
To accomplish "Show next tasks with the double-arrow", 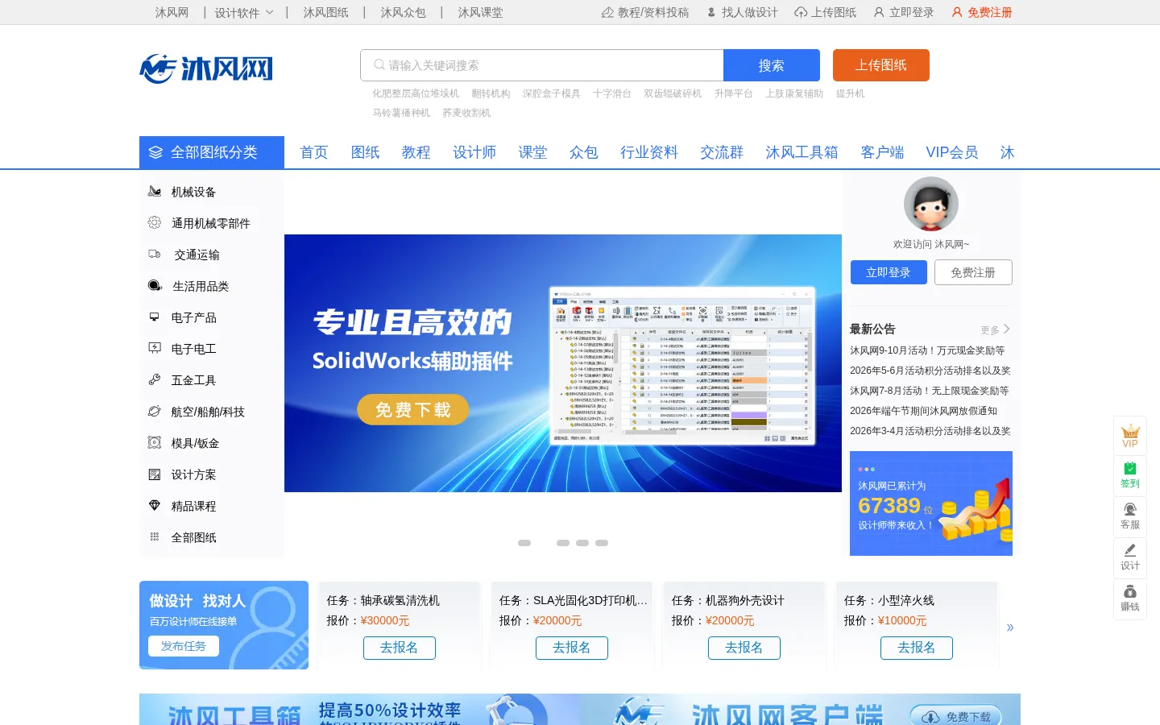I will pos(1010,627).
